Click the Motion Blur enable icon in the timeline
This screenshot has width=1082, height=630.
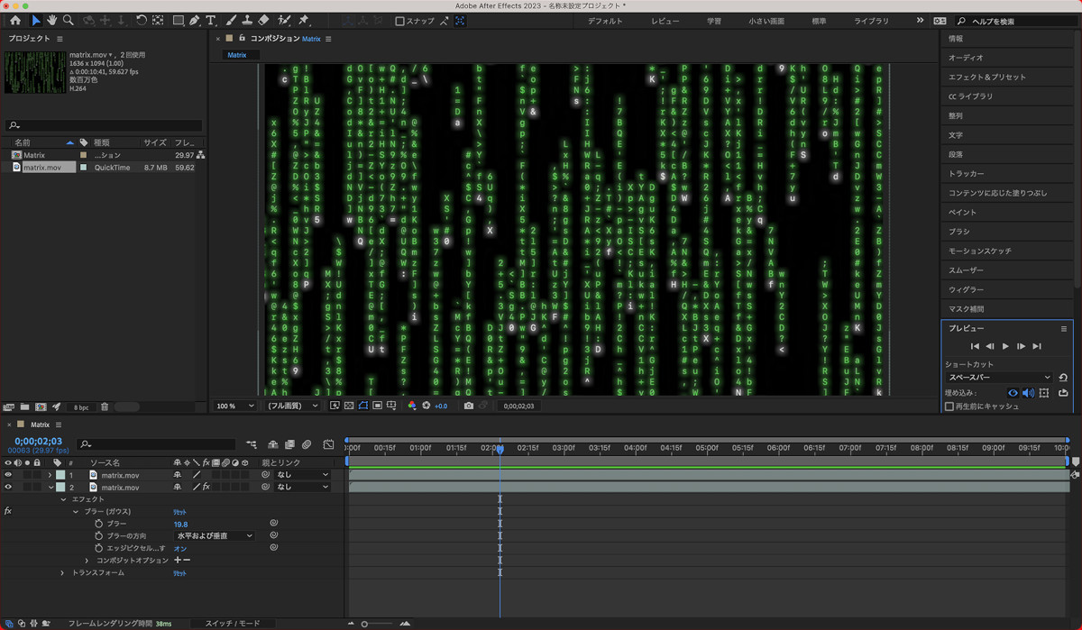coord(307,444)
